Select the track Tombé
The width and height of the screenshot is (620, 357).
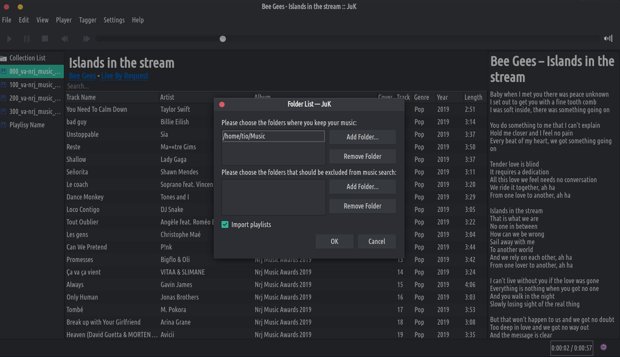[x=75, y=310]
